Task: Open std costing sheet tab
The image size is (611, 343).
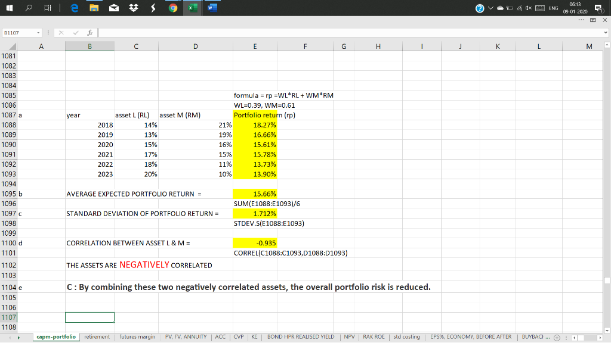Action: point(406,337)
